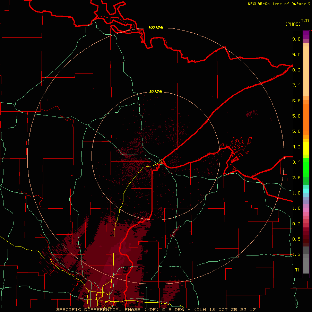
Task: Click the 50 NMI range ring label
Action: (156, 92)
